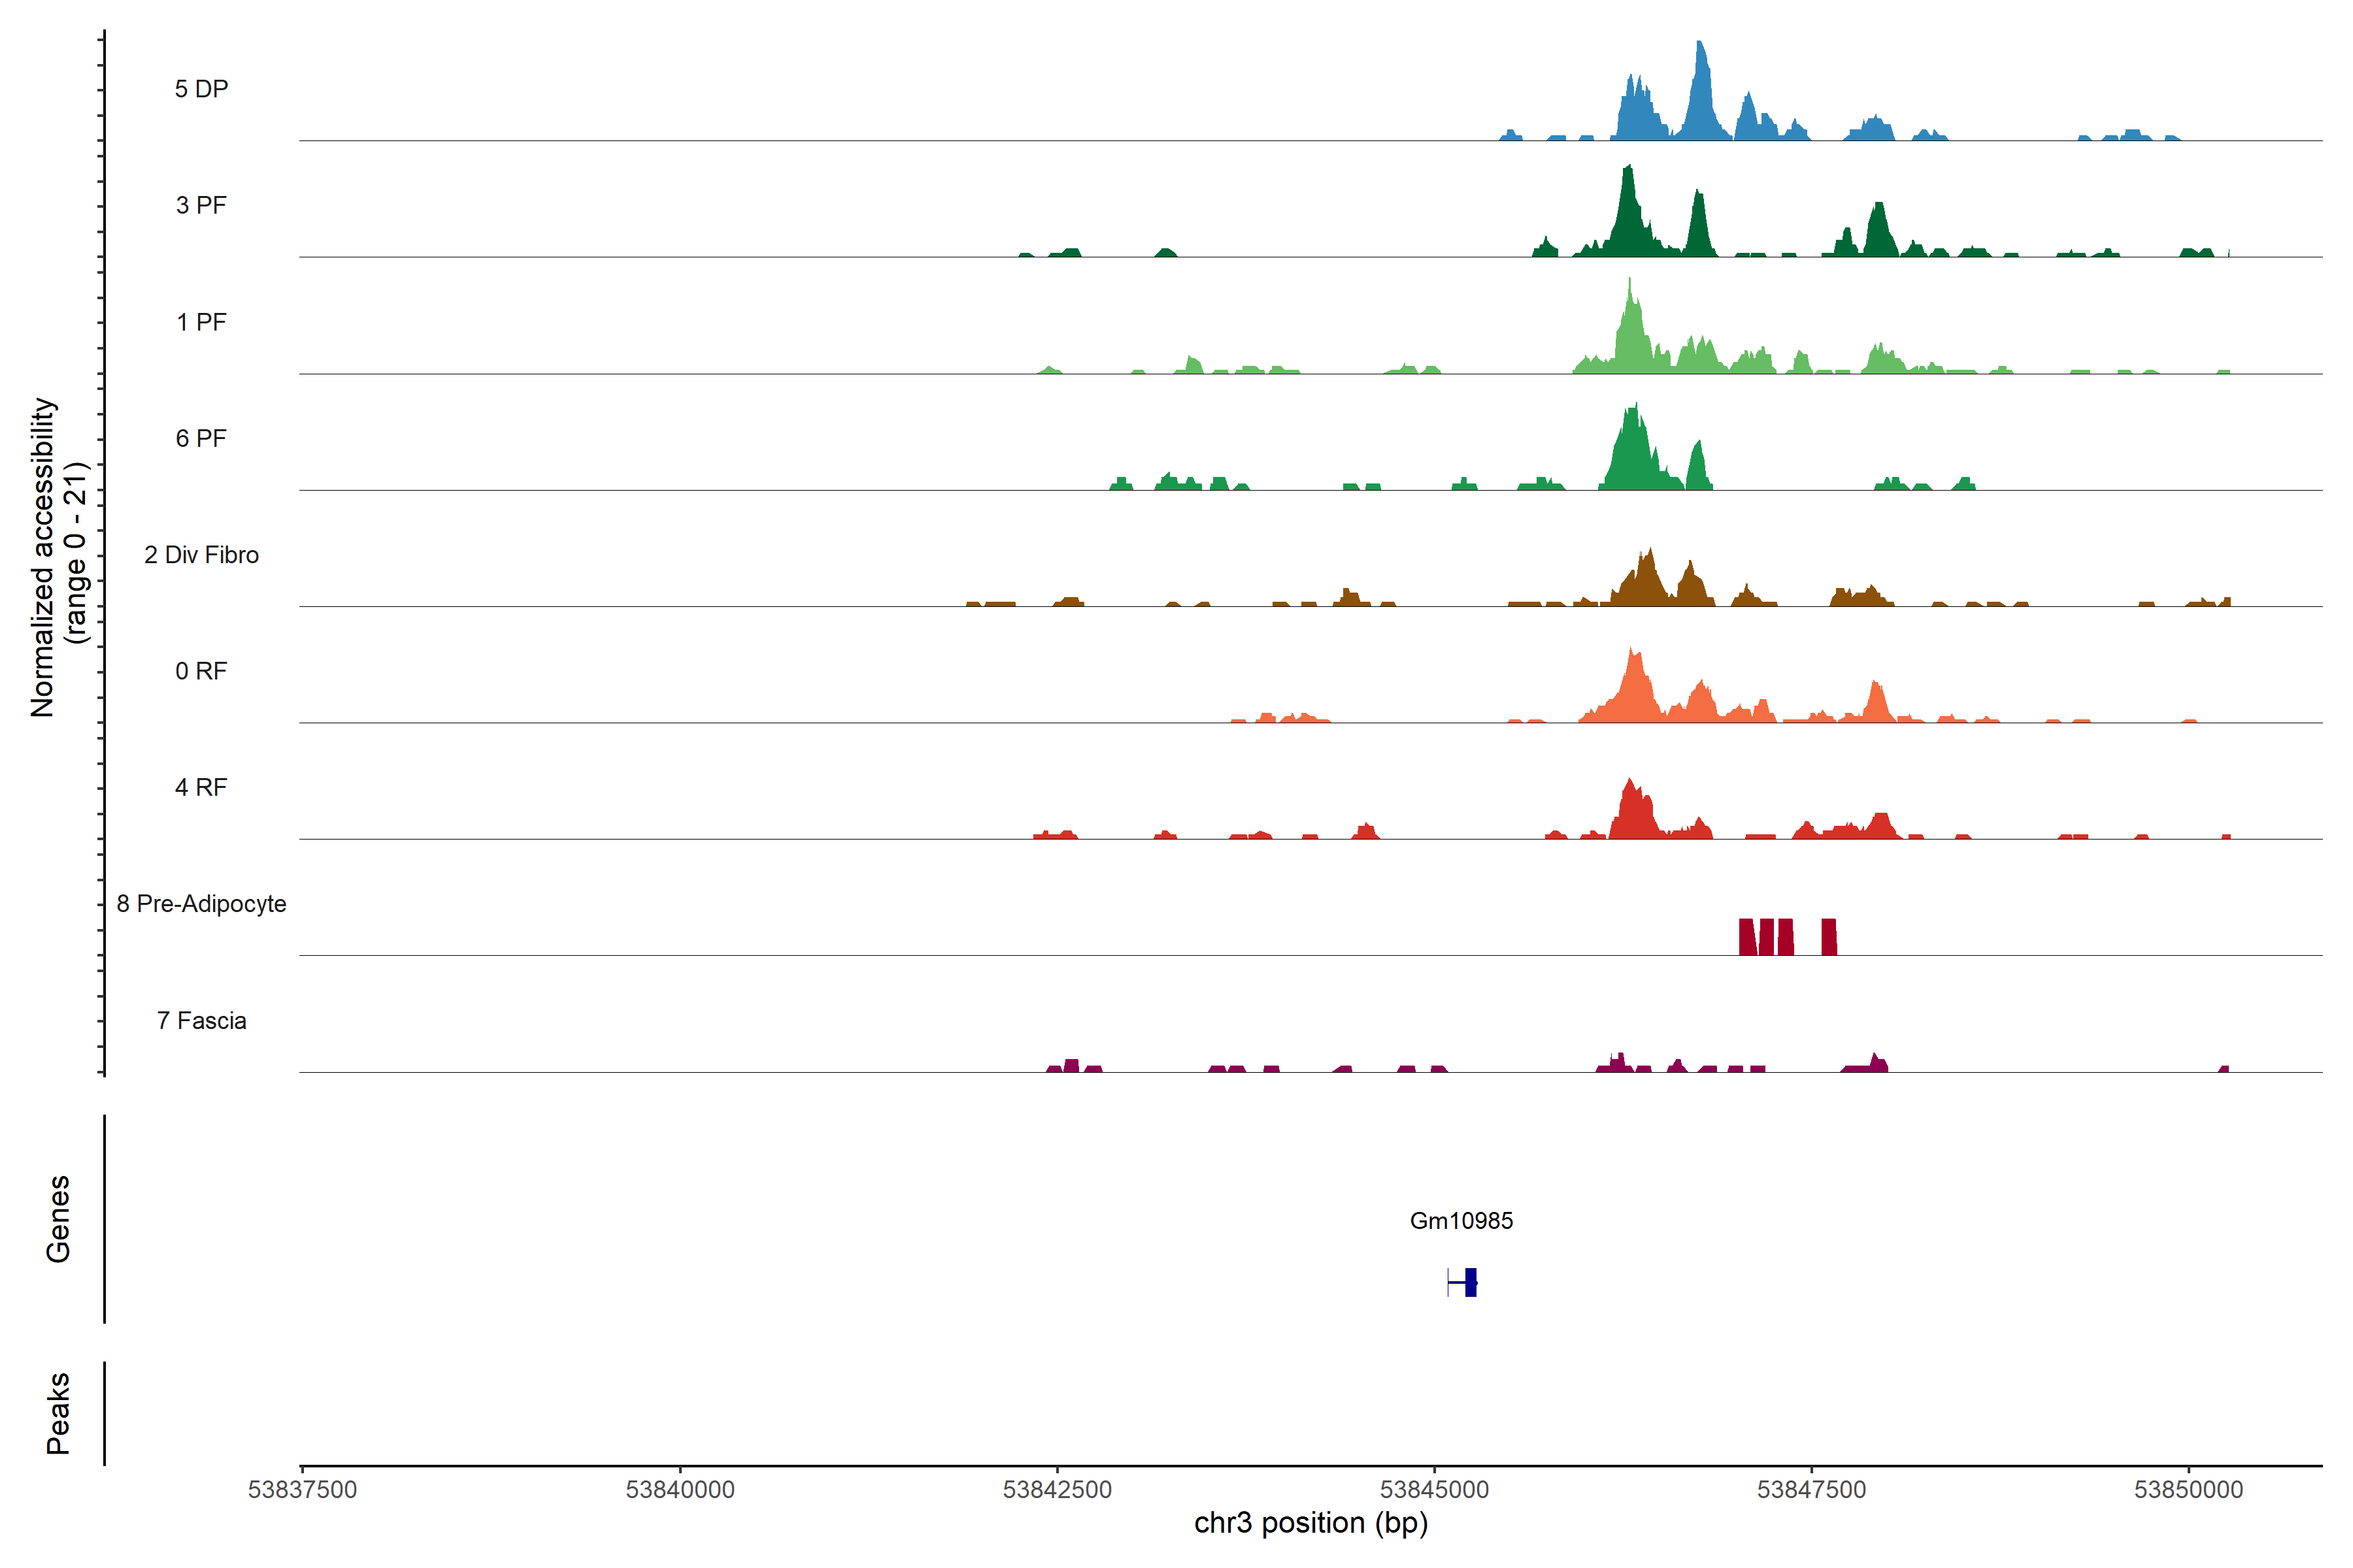Viewport: 2353px width, 1568px height.
Task: Click the 8 Pre-Adipocyte track label
Action: coord(201,904)
